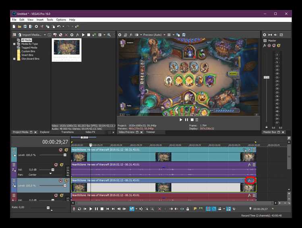
Task: Open Master Bus audio properties gear
Action: 265,35
